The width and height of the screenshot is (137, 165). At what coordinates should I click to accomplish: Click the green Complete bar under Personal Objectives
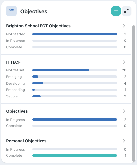74,155
